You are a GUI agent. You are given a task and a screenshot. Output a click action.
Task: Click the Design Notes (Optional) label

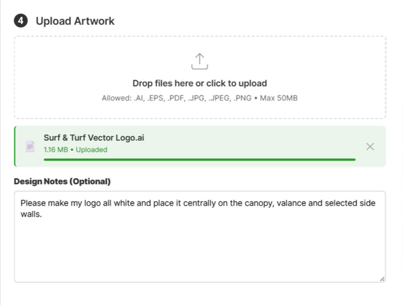(62, 181)
